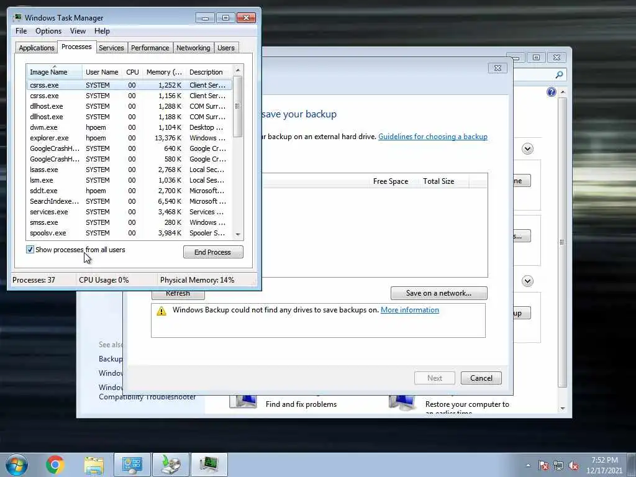Screen dimensions: 636x477
Task: Toggle Show processes from all users
Action: point(30,250)
